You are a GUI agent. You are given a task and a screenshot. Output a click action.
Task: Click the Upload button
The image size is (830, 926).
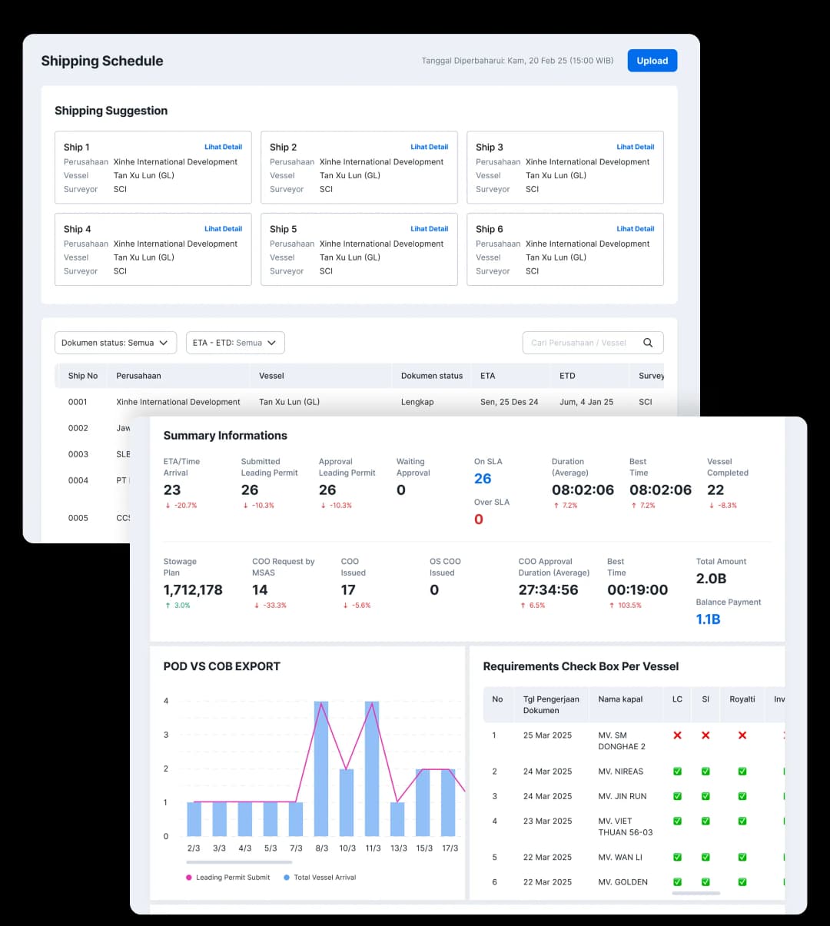coord(652,61)
